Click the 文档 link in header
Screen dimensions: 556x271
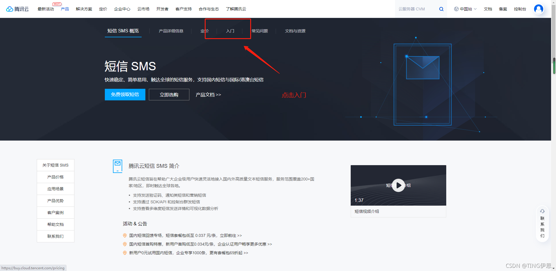point(488,9)
